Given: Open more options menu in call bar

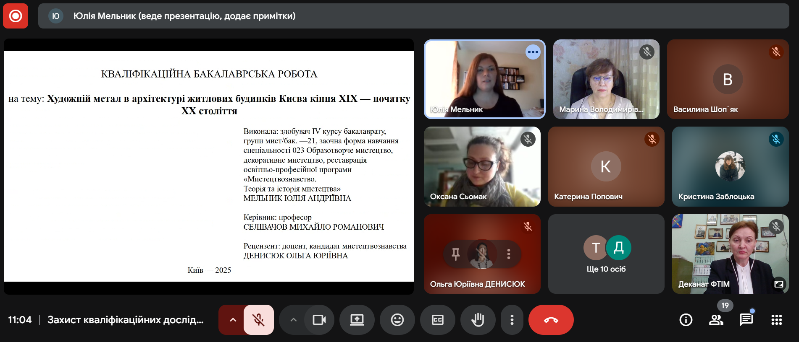Looking at the screenshot, I should click(x=512, y=320).
